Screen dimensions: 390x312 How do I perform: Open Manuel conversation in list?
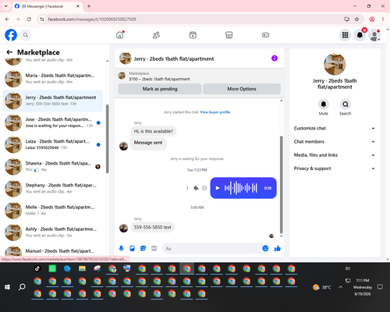(52, 250)
